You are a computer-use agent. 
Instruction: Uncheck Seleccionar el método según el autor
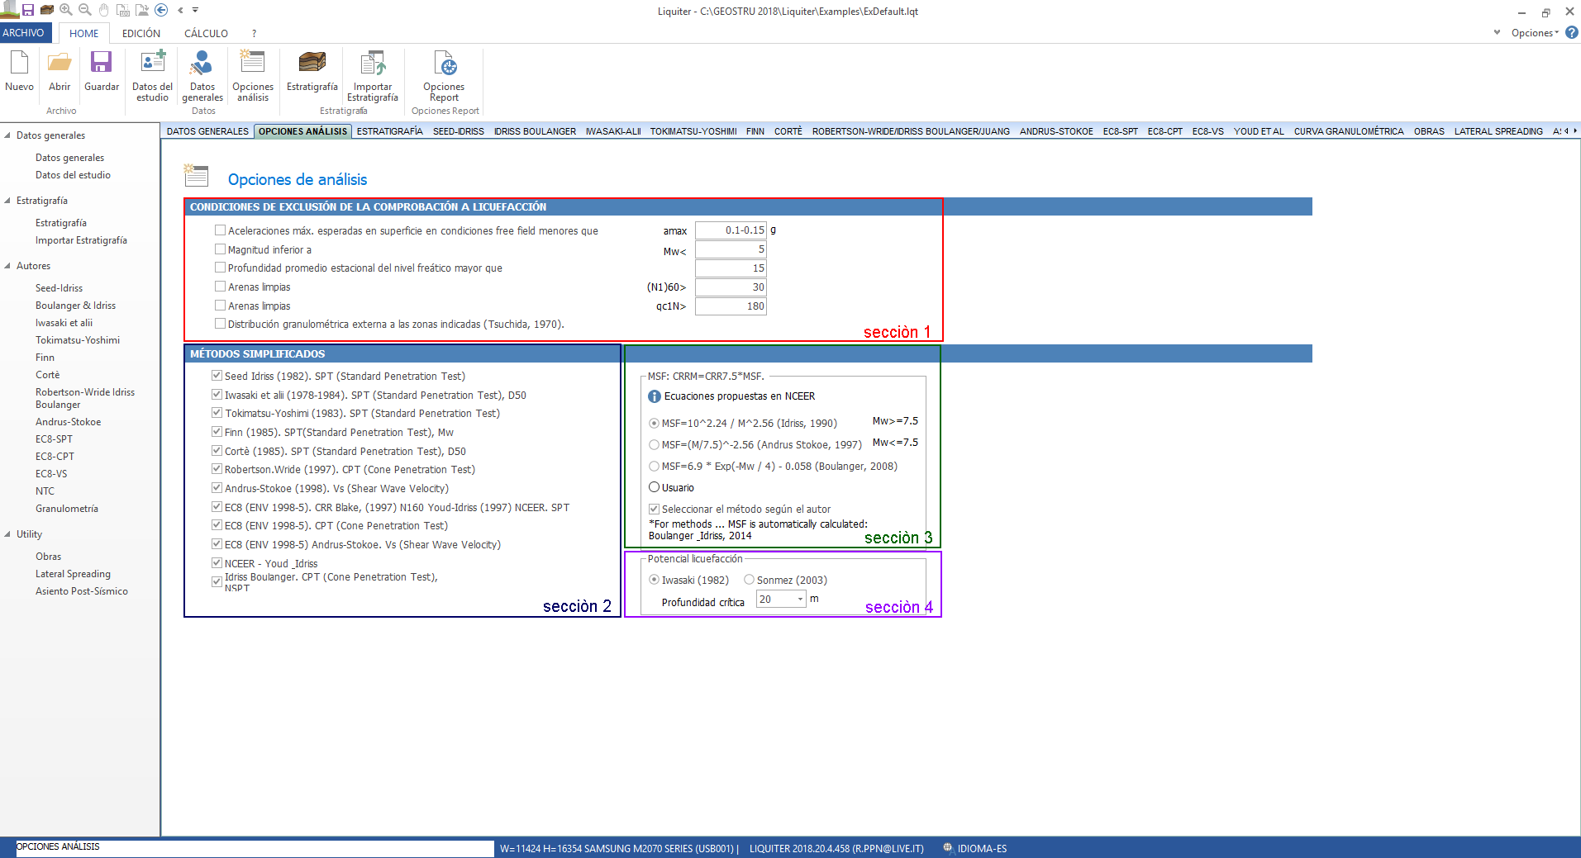pos(654,510)
